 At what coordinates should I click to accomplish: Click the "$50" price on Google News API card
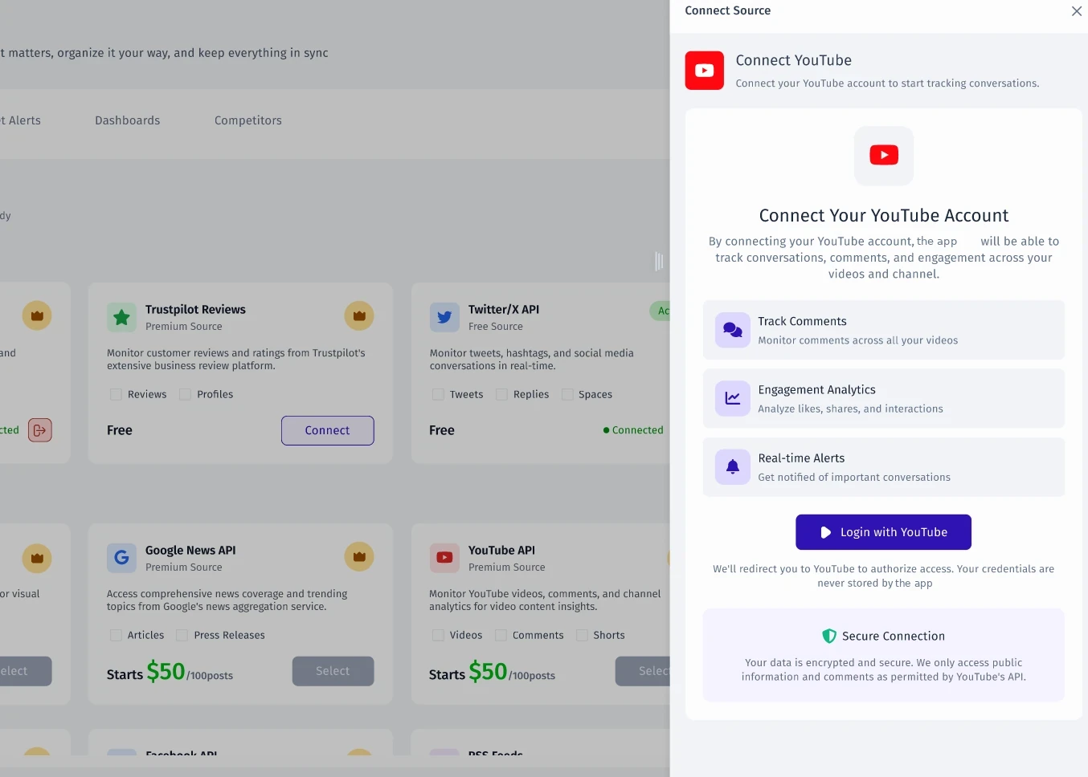click(x=166, y=671)
